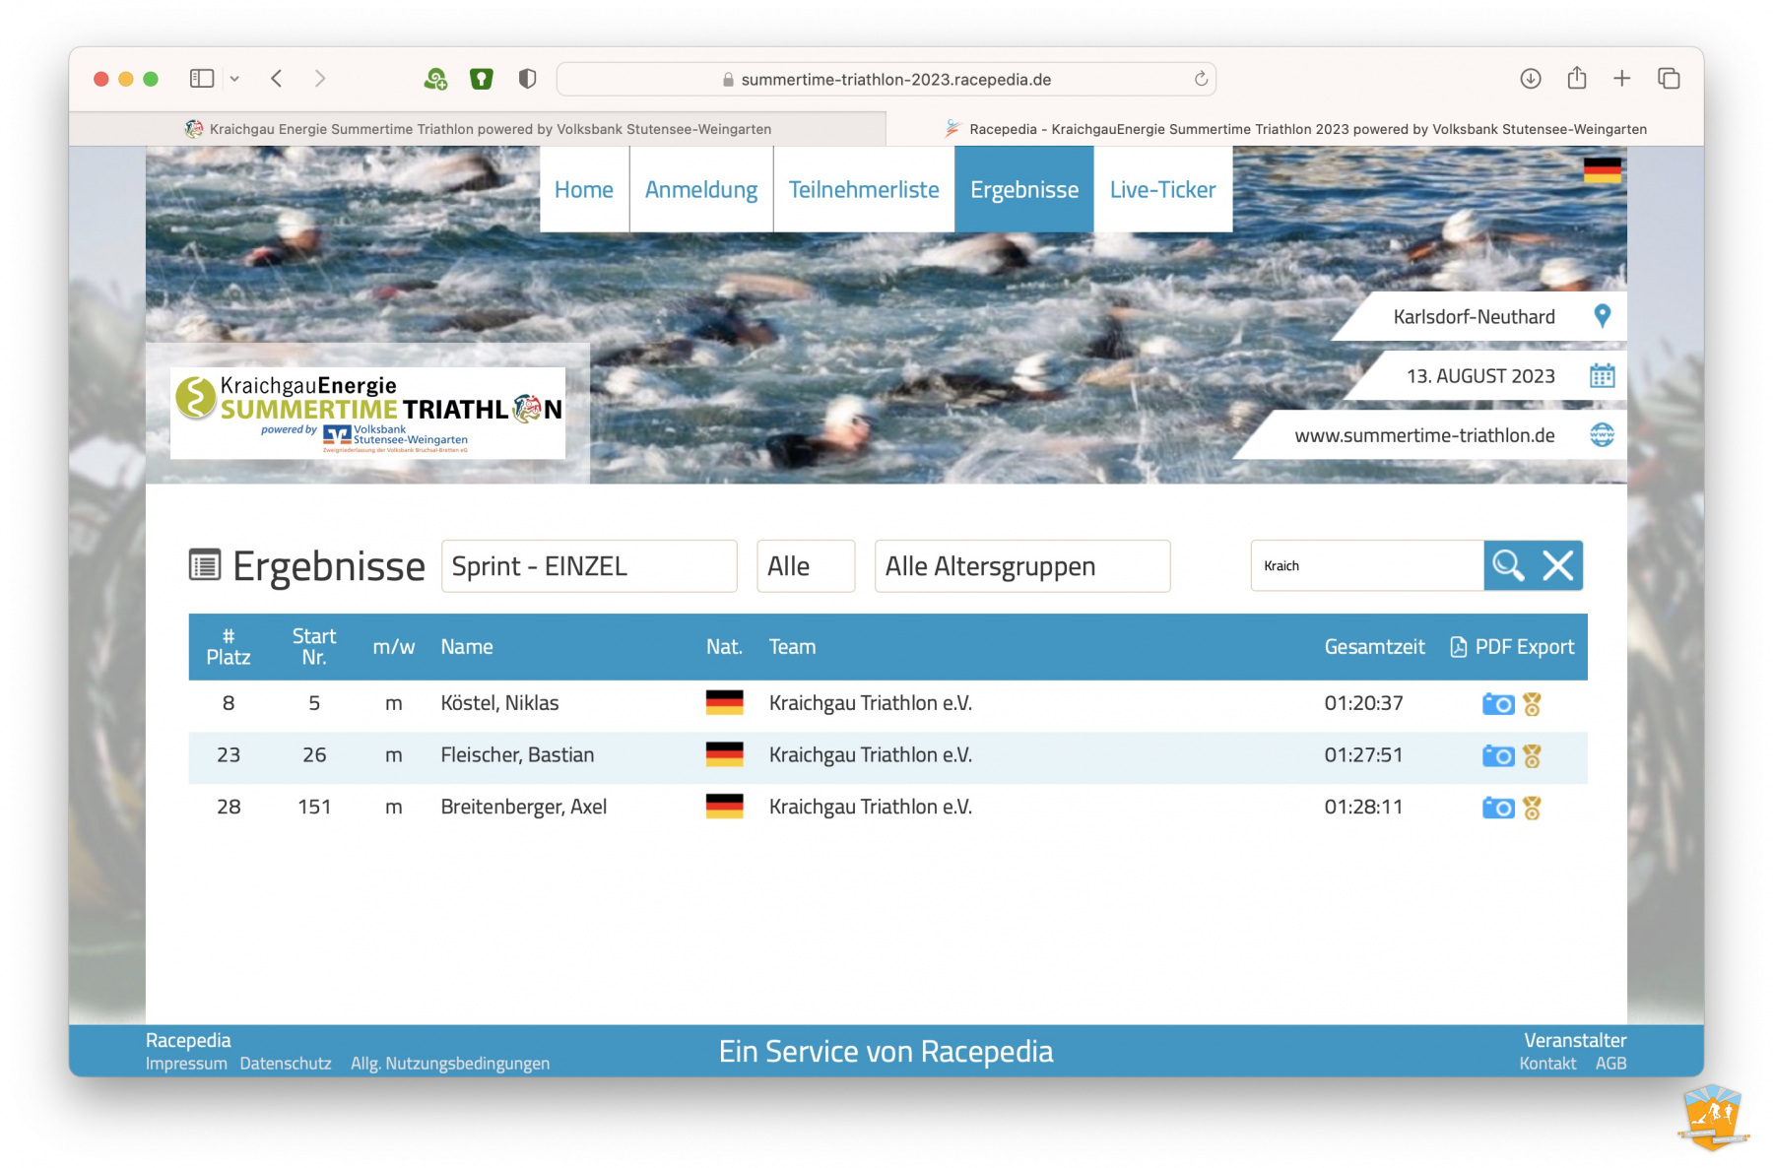Click camera icon in Breitenberger, Axel row
Image resolution: width=1773 pixels, height=1168 pixels.
[x=1497, y=808]
